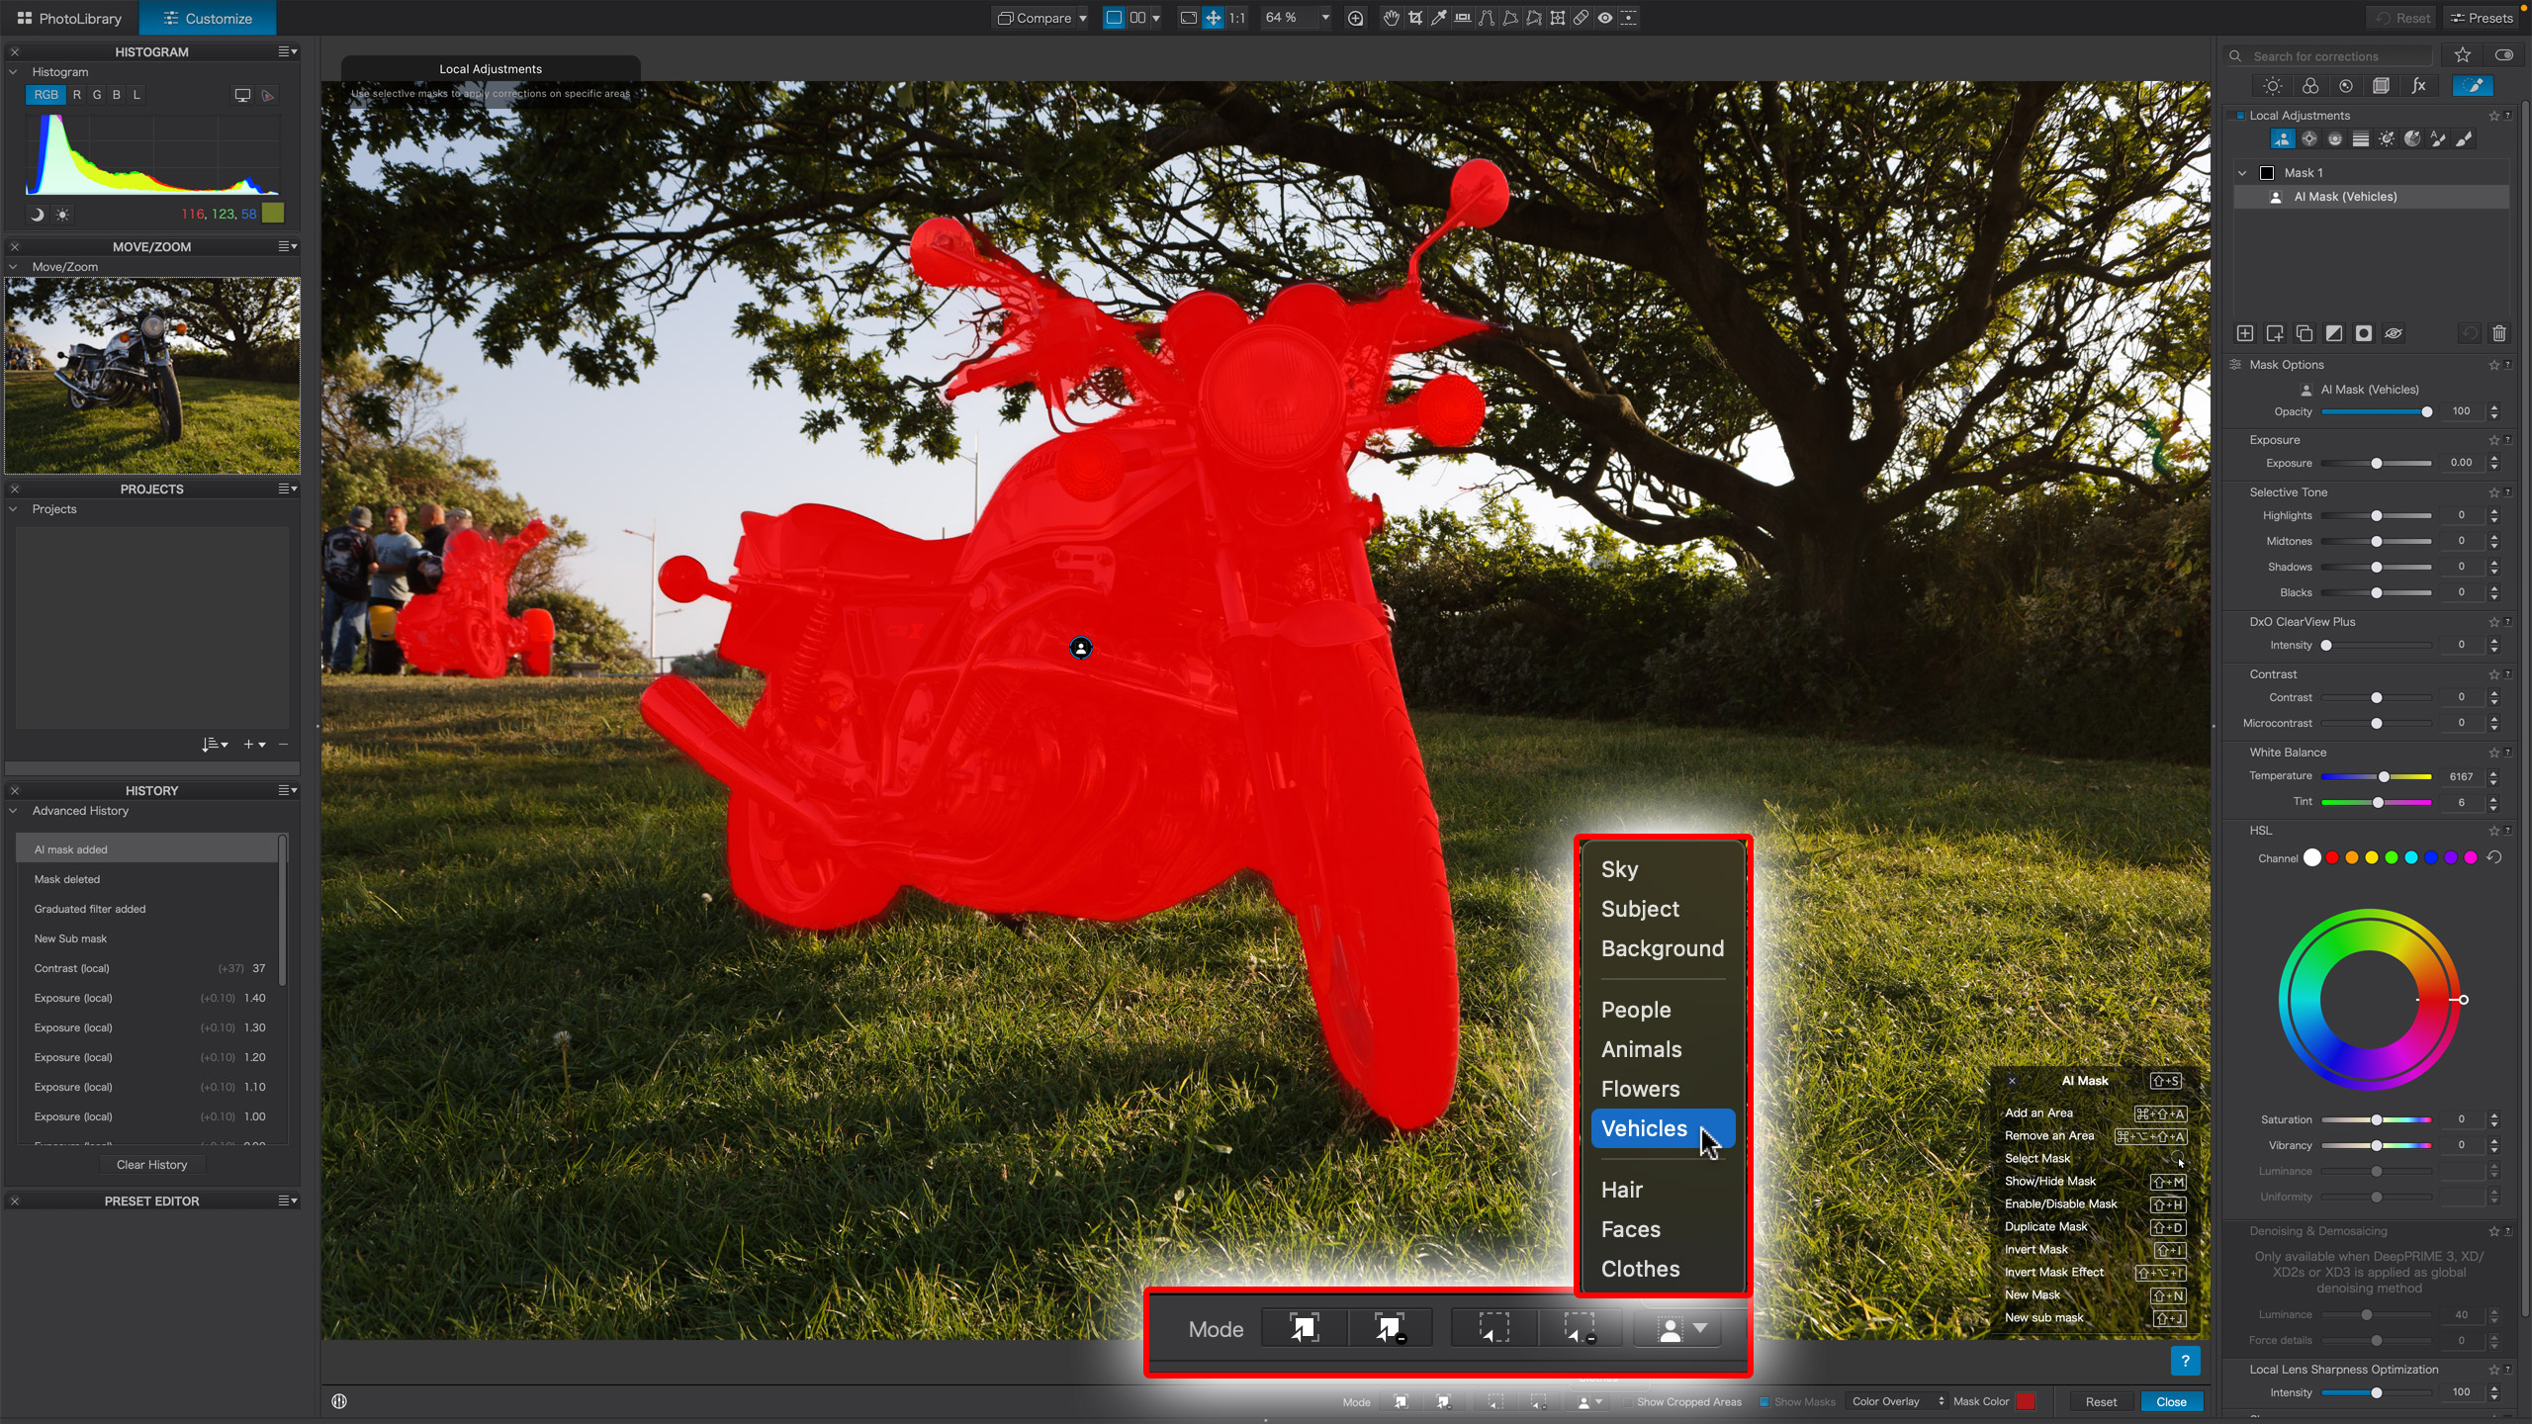Select the Graduated Filter tool in Local Adjustments

pyautogui.click(x=2360, y=138)
